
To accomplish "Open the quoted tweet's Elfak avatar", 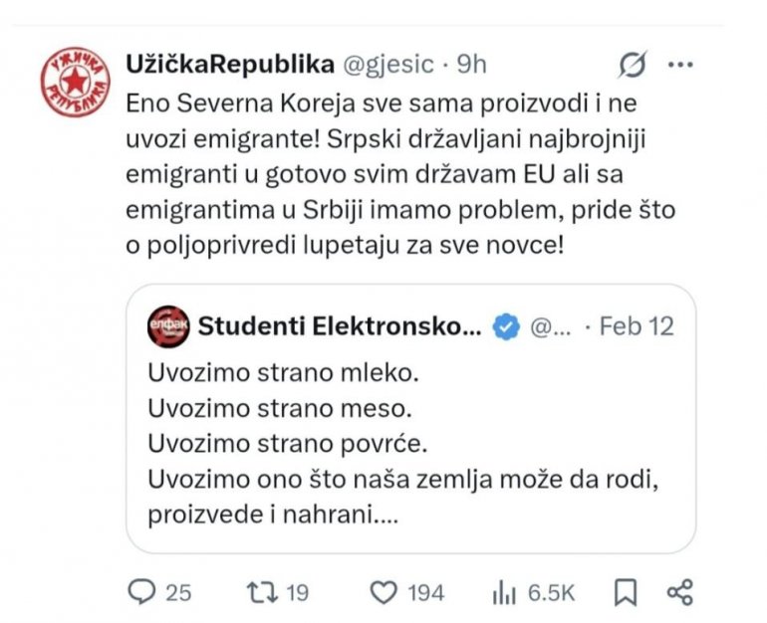I will click(x=167, y=326).
